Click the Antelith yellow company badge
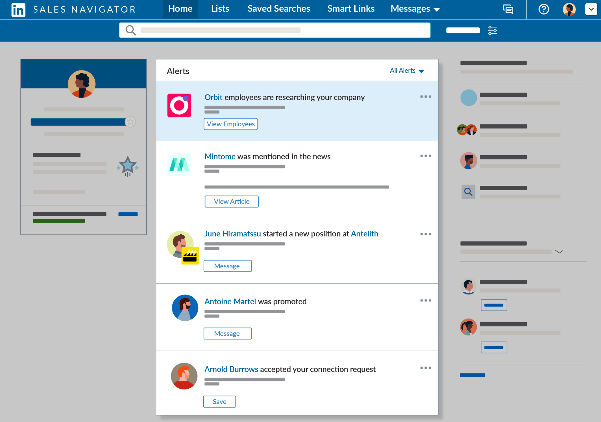 190,255
